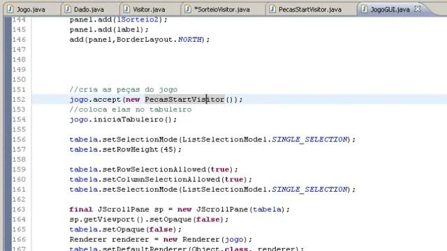
Task: Click the Java file icon on JogoGUI.java tab
Action: pos(365,9)
